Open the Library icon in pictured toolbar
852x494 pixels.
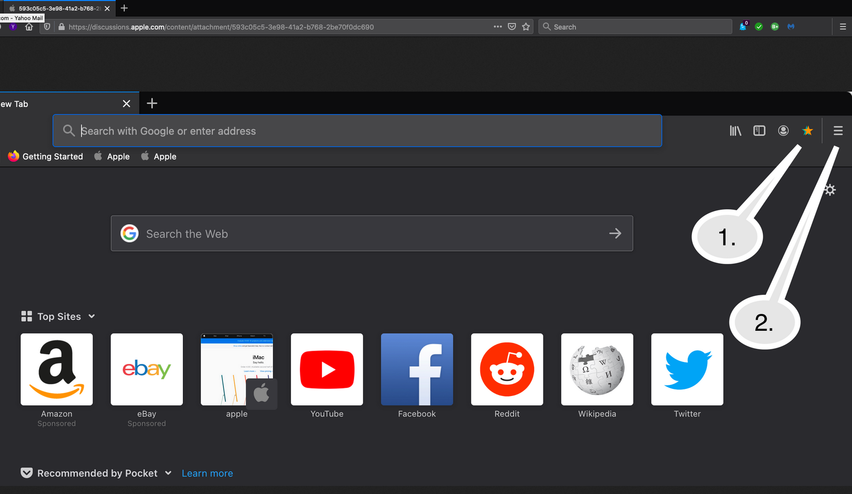click(x=735, y=131)
